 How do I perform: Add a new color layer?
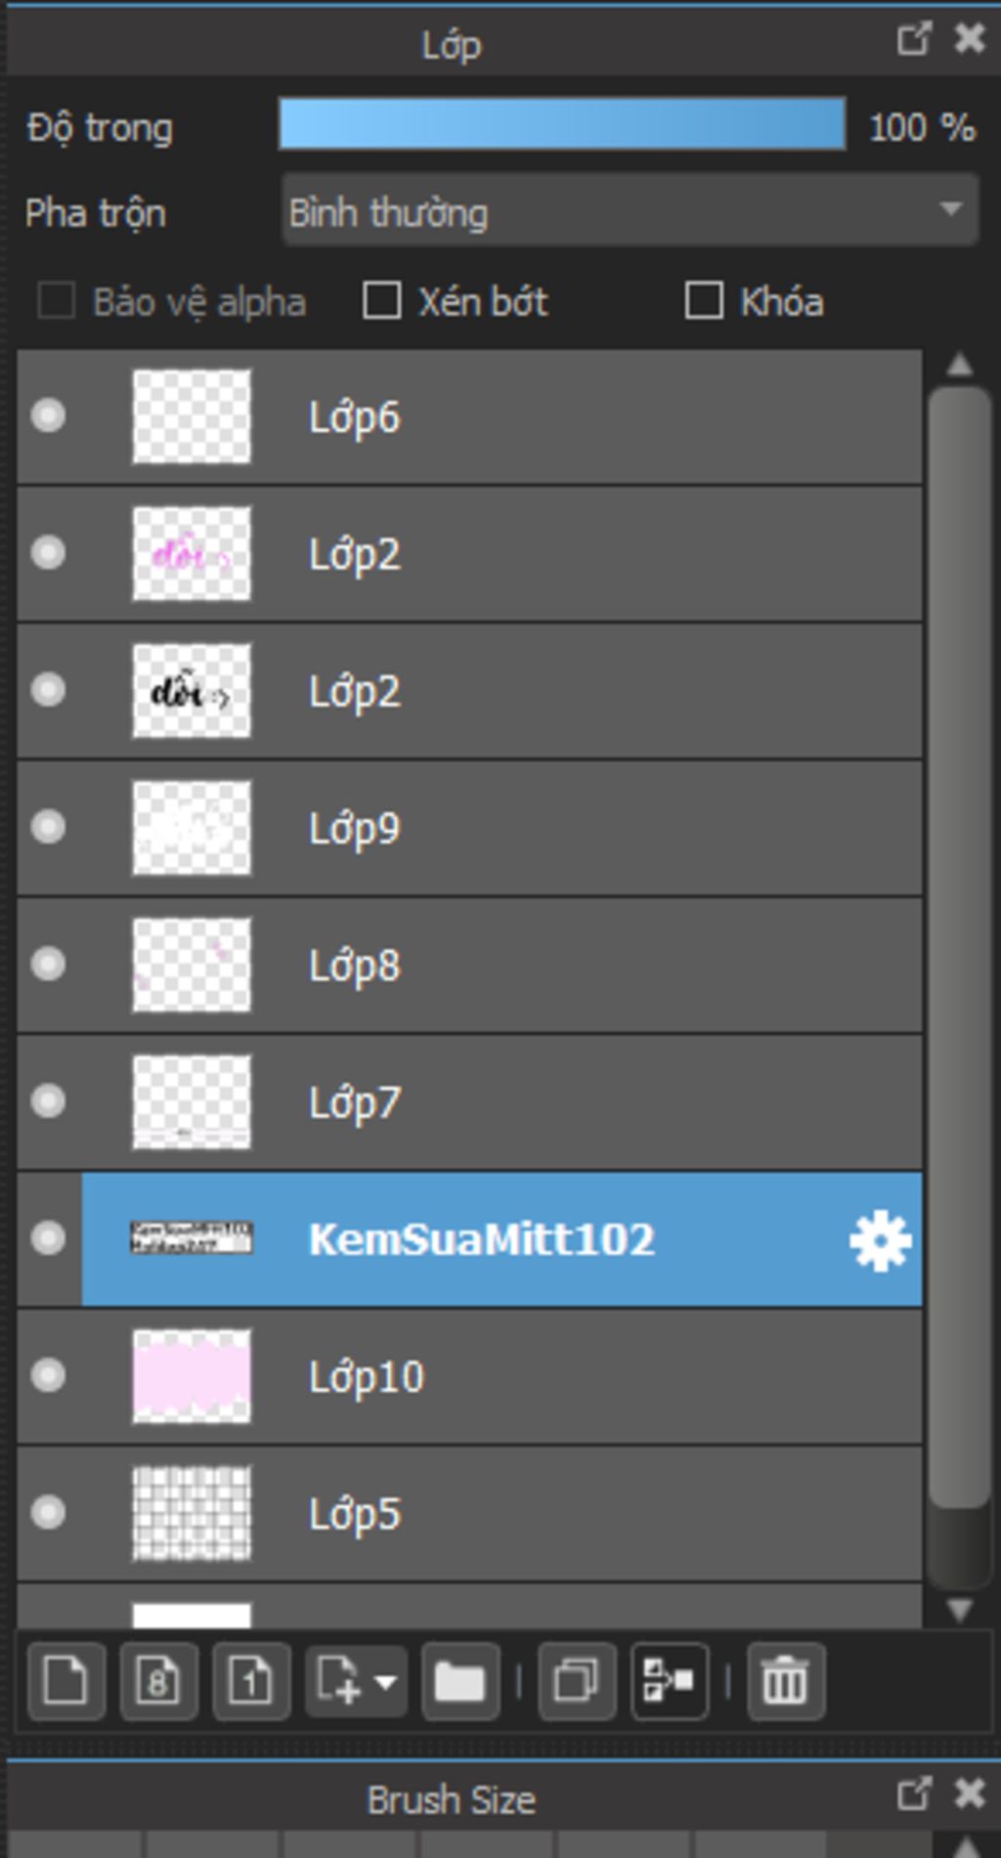coord(65,1681)
